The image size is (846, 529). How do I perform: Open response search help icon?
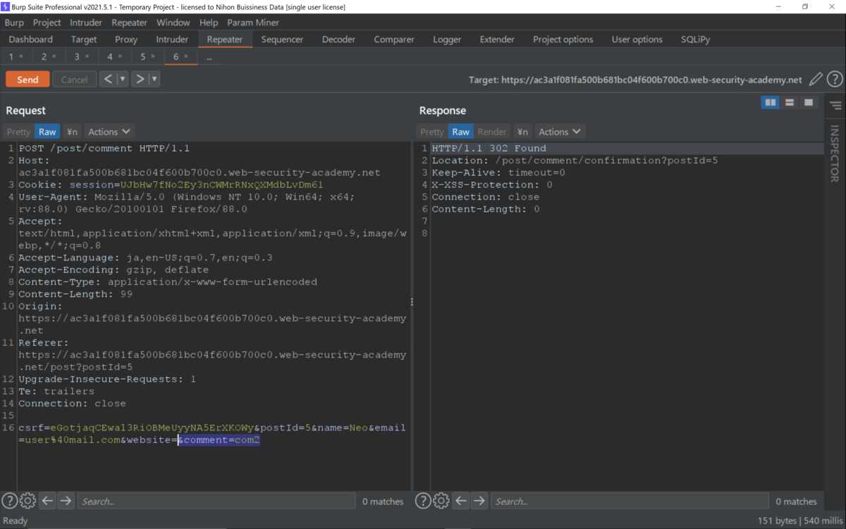click(x=422, y=501)
